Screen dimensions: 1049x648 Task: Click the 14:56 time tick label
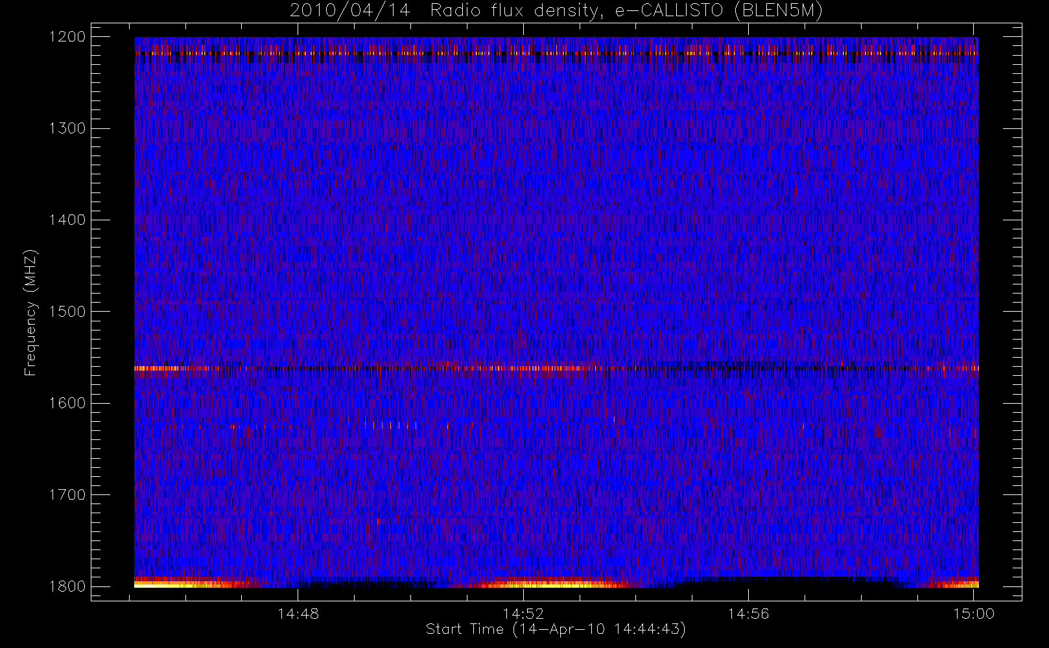point(748,614)
